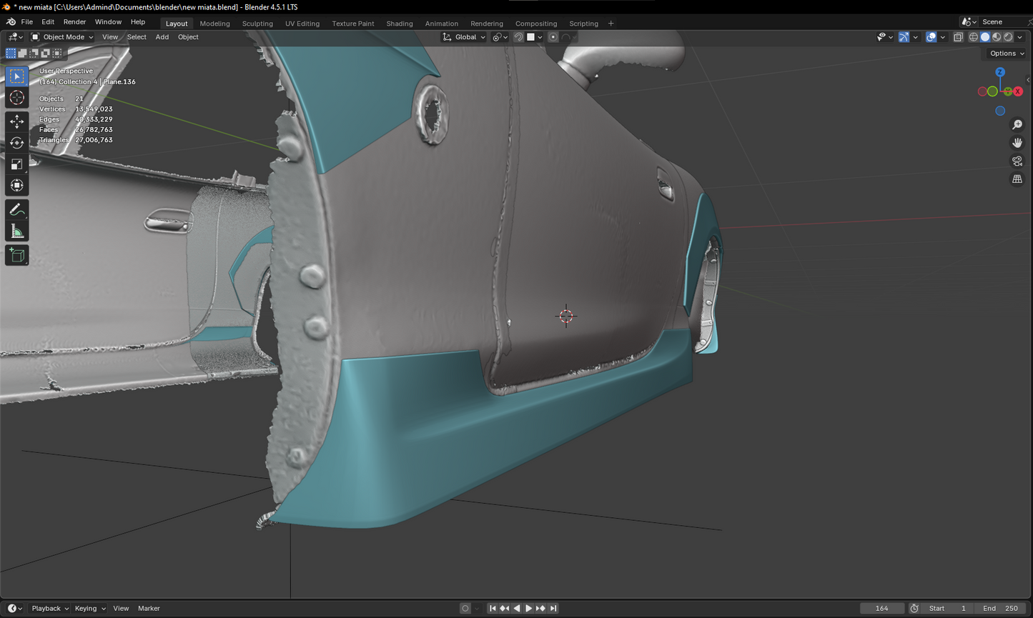Open the Object Mode dropdown

(63, 37)
